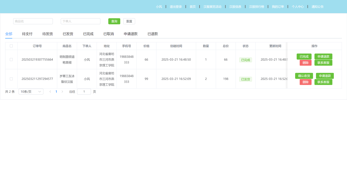Click red 删除 button for 岁寒三友冰裂纹汉服 order

pos(306,82)
